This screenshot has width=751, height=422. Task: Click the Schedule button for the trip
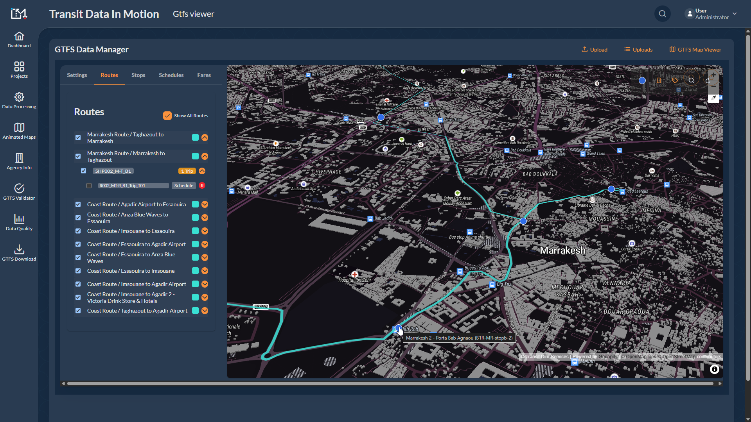pos(183,186)
